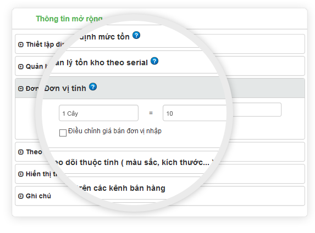Screen dimensions: 315x233
Task: Open Quản lý tồn kho theo serial header
Action: click(x=160, y=66)
